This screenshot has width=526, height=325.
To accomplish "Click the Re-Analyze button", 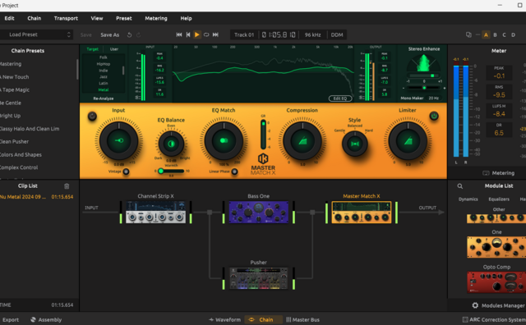I will [104, 98].
